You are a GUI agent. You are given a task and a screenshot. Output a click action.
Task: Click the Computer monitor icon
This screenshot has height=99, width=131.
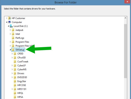pos(9,22)
